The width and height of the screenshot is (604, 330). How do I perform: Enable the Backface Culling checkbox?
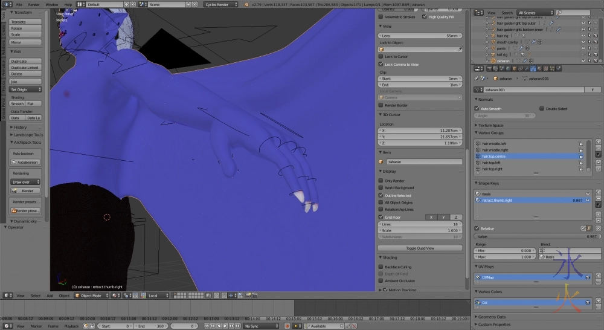[381, 267]
